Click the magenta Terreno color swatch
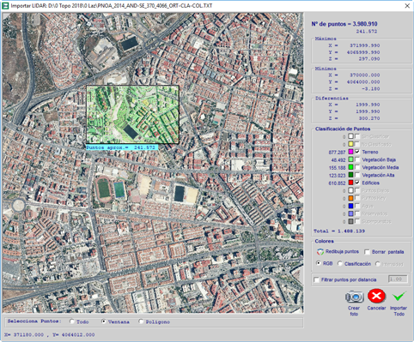The width and height of the screenshot is (414, 342). (350, 152)
